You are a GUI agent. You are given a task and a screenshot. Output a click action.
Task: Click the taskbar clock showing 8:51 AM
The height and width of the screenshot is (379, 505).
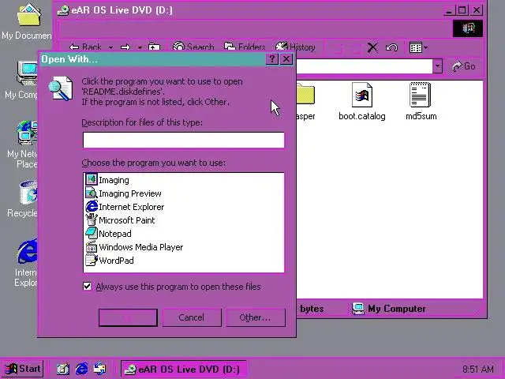(478, 369)
